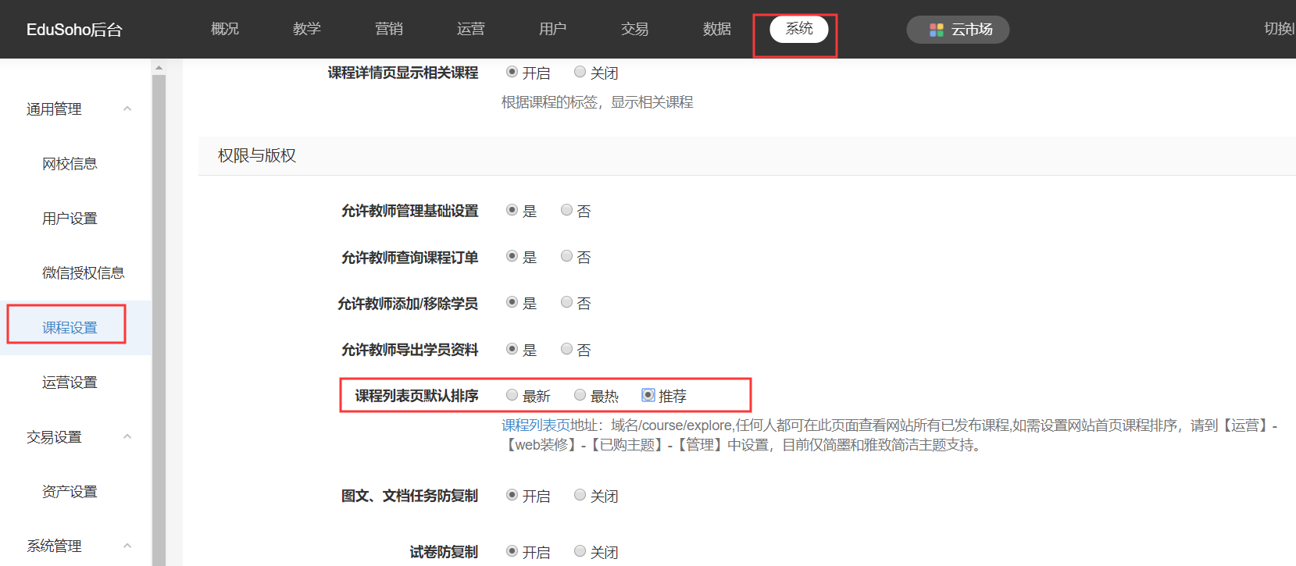Viewport: 1296px width, 566px height.
Task: Open 网校信息 in the sidebar
Action: 70,163
